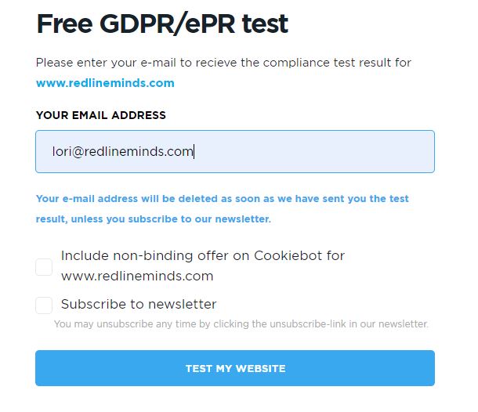Open the blue www.redlineminds.com link
The width and height of the screenshot is (478, 412).
[x=105, y=83]
